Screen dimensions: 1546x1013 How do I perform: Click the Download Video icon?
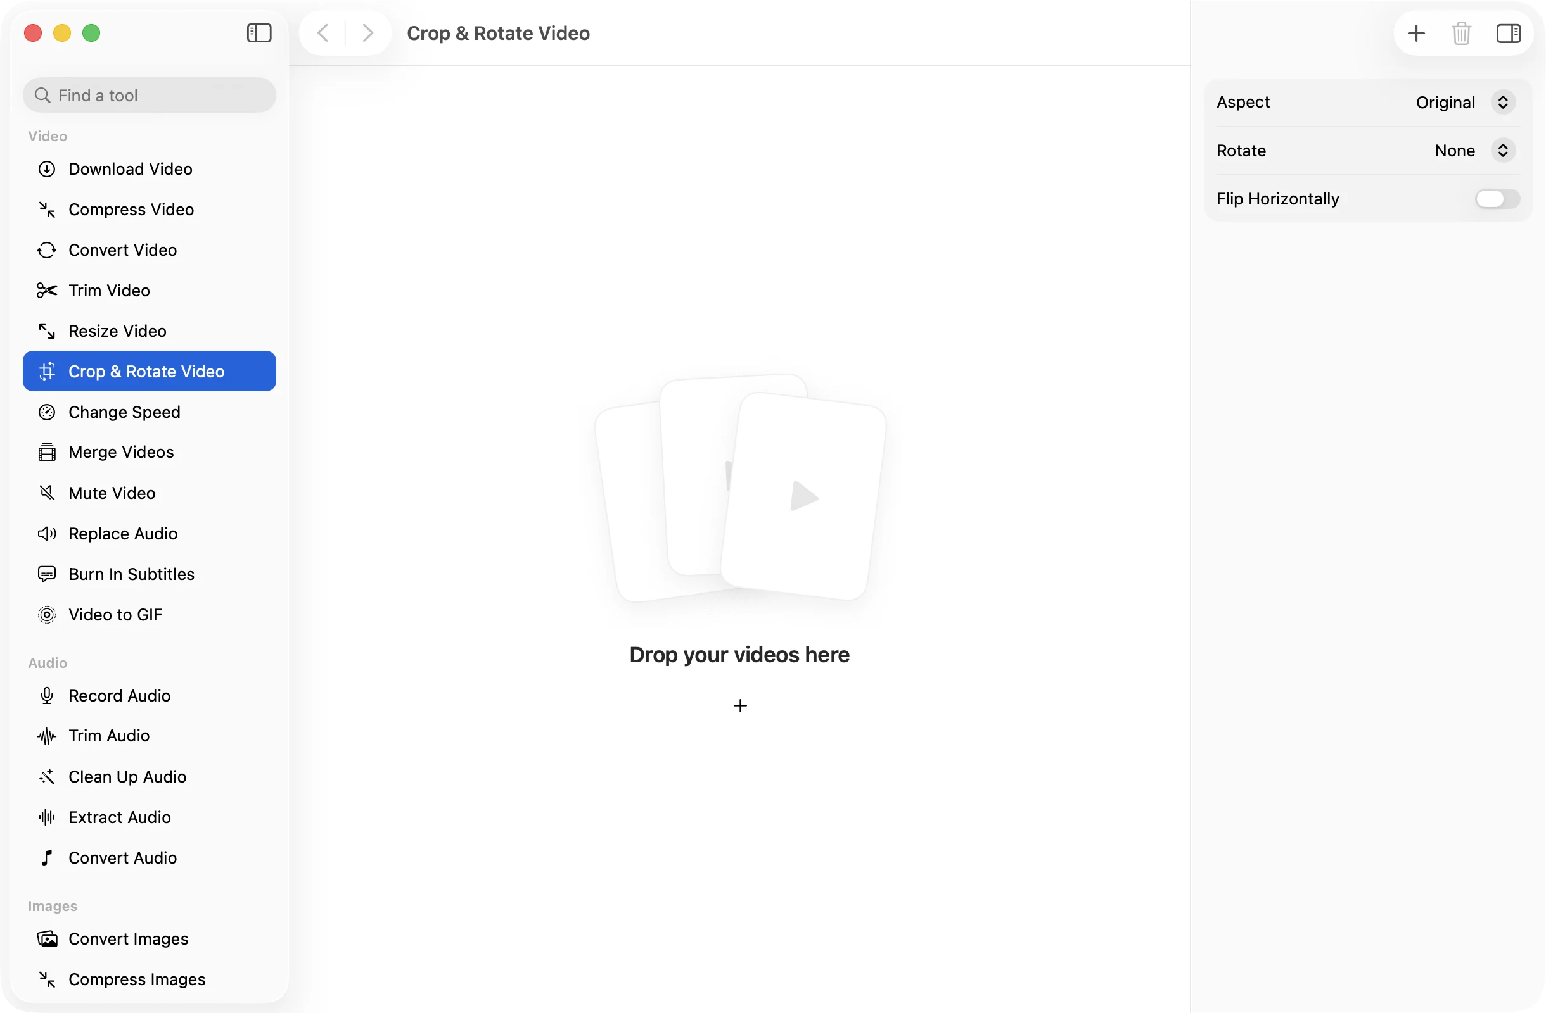(x=47, y=168)
